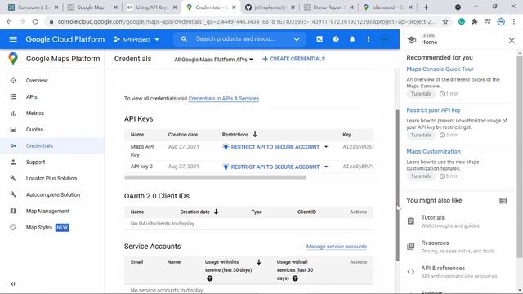Open the browser extensions puzzle icon
This screenshot has height=294, width=523.
475,21
